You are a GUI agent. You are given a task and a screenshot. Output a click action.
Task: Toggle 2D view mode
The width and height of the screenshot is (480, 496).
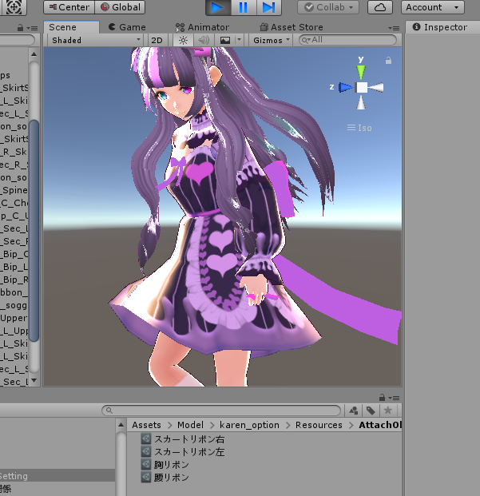click(x=157, y=40)
